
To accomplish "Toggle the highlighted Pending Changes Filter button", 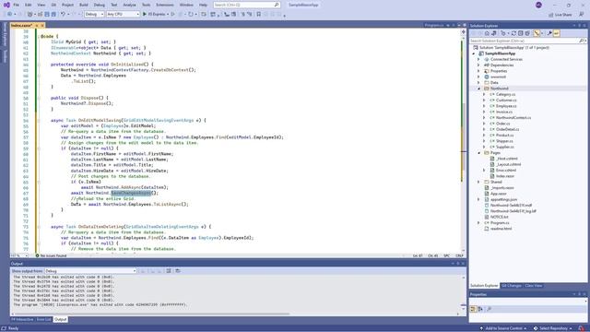I will 537,33.
